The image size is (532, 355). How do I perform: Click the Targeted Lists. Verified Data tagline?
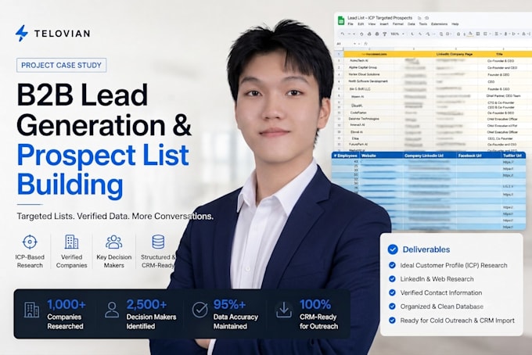pyautogui.click(x=115, y=216)
